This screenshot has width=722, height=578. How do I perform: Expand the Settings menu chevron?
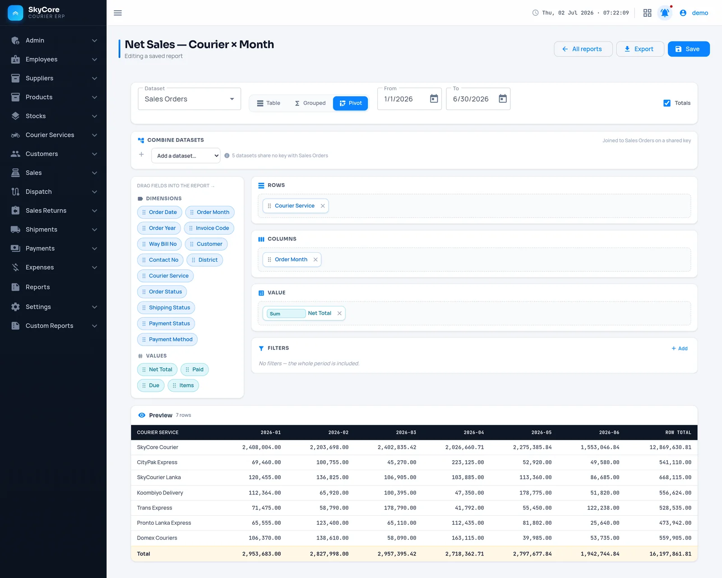click(95, 307)
